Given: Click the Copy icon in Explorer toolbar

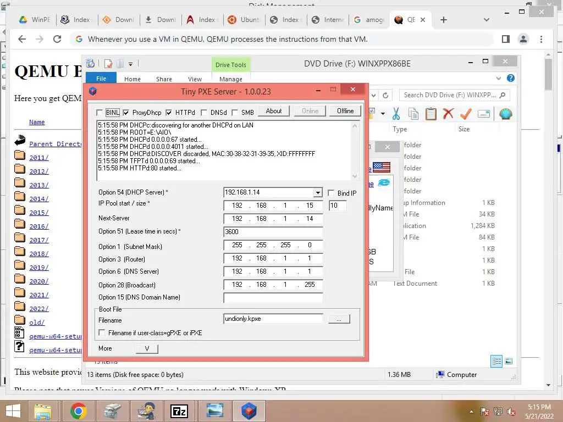Looking at the screenshot, I should tap(413, 114).
